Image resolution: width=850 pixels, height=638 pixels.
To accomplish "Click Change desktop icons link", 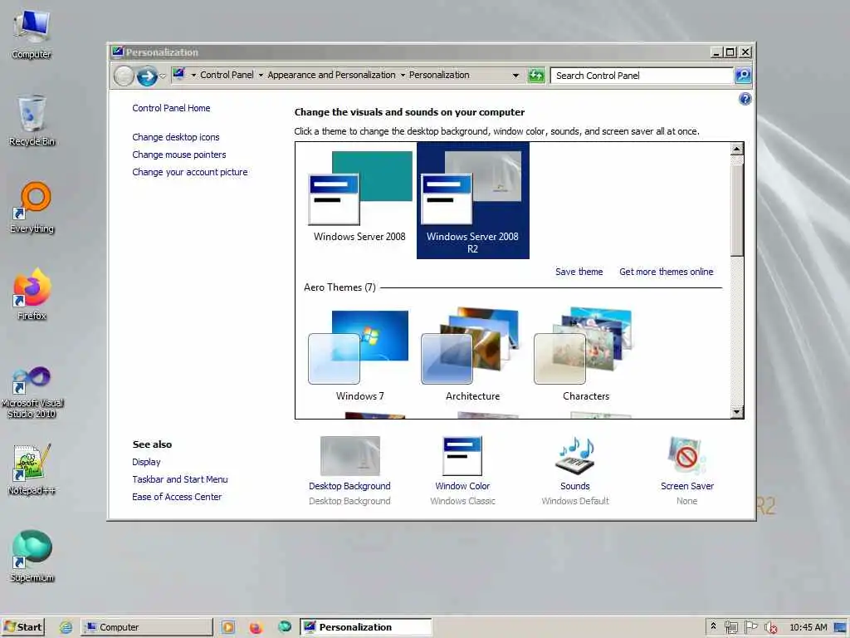I will point(176,137).
